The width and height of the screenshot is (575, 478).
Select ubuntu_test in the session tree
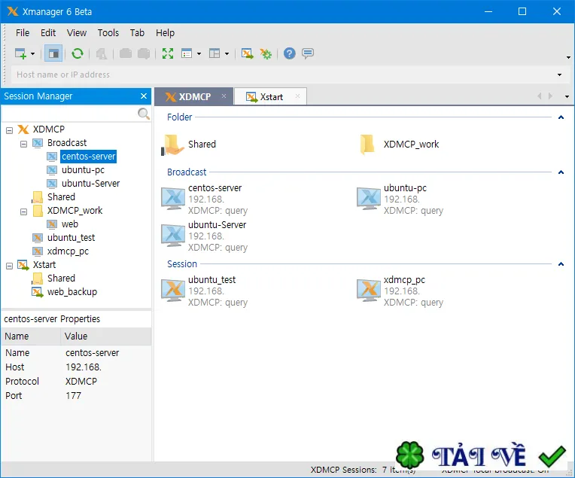pyautogui.click(x=71, y=238)
